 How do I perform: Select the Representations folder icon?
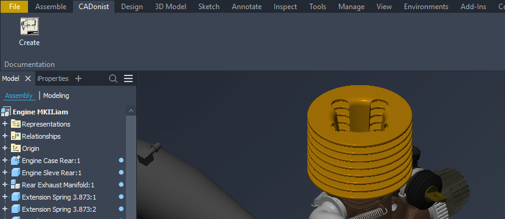tap(15, 124)
